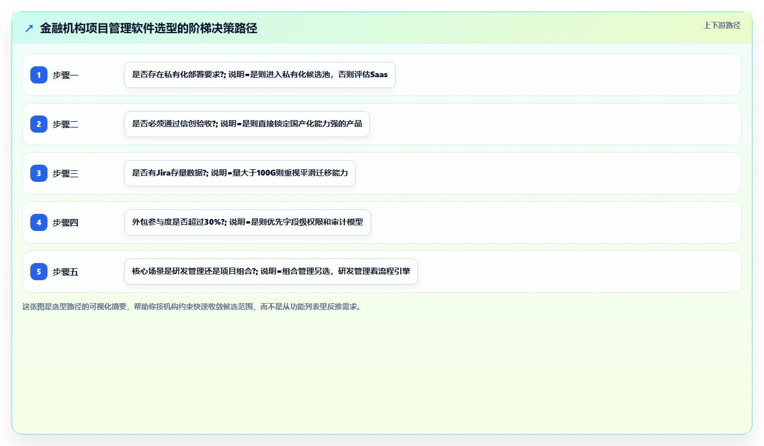Click the 步骤一 label
764x446 pixels.
(x=65, y=75)
